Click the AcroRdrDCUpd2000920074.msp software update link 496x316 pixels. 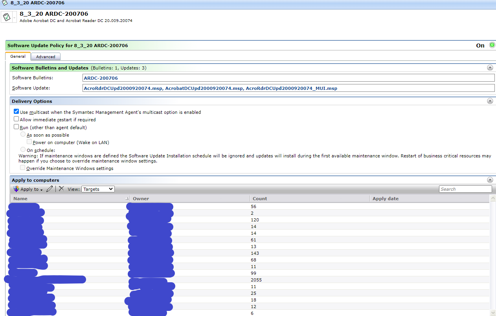(115, 88)
